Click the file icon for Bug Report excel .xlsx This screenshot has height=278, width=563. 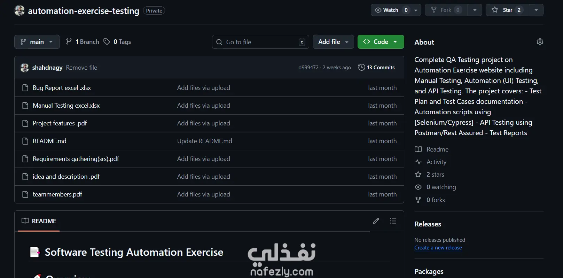(x=25, y=88)
